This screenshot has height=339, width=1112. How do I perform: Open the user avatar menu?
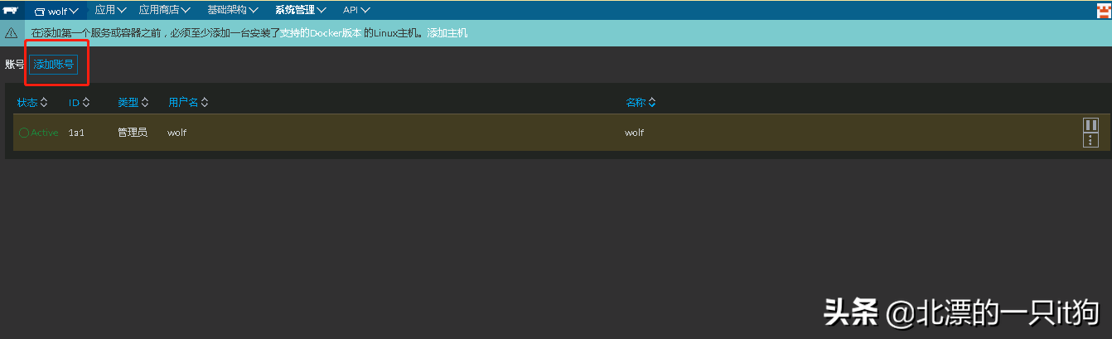(x=1103, y=10)
